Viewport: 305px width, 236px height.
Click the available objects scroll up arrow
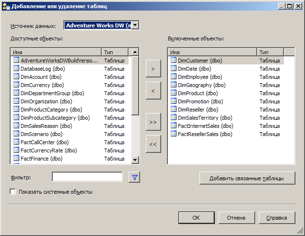[135, 52]
